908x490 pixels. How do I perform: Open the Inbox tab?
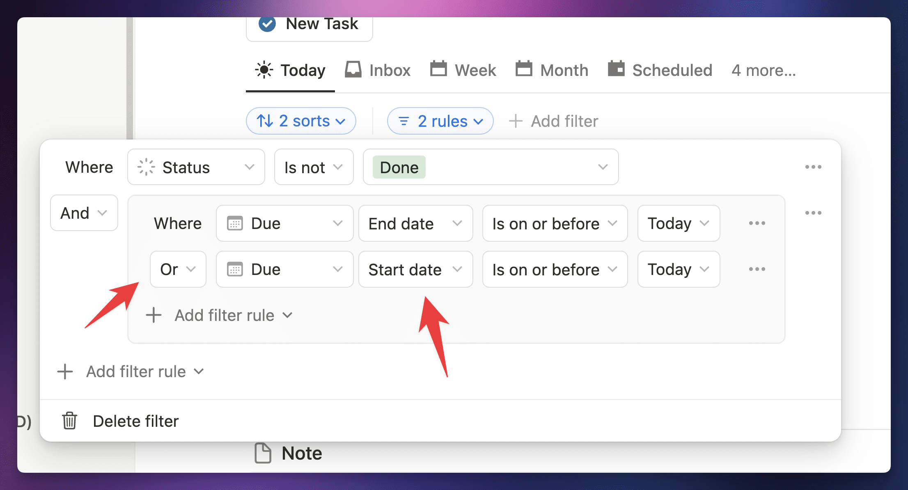(x=378, y=70)
